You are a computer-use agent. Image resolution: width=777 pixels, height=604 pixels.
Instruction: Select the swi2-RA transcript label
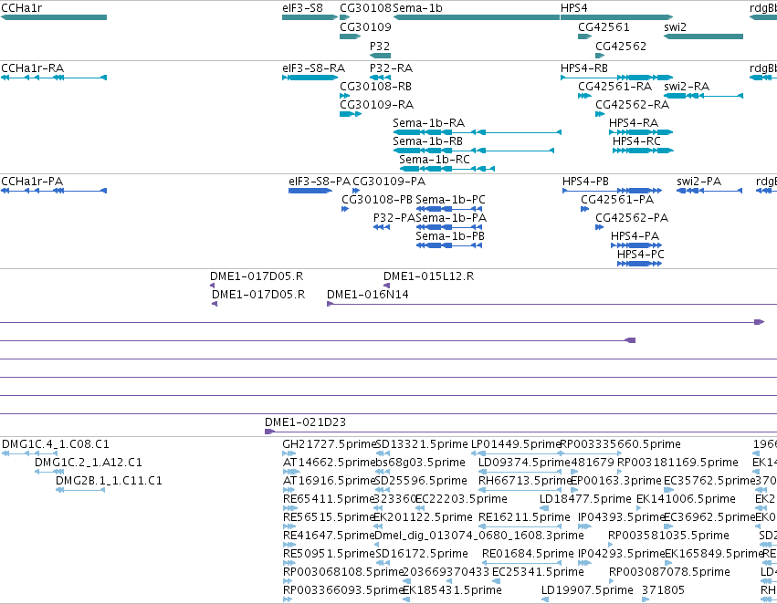click(687, 87)
